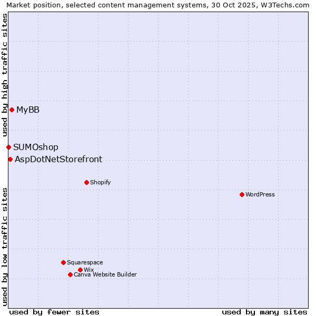The image size is (316, 316).
Task: Click the 'used by fewer sites' axis label
Action: [x=54, y=312]
